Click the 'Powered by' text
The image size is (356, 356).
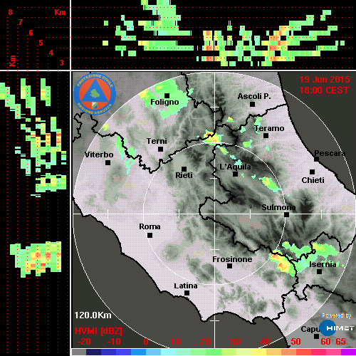pyautogui.click(x=337, y=315)
